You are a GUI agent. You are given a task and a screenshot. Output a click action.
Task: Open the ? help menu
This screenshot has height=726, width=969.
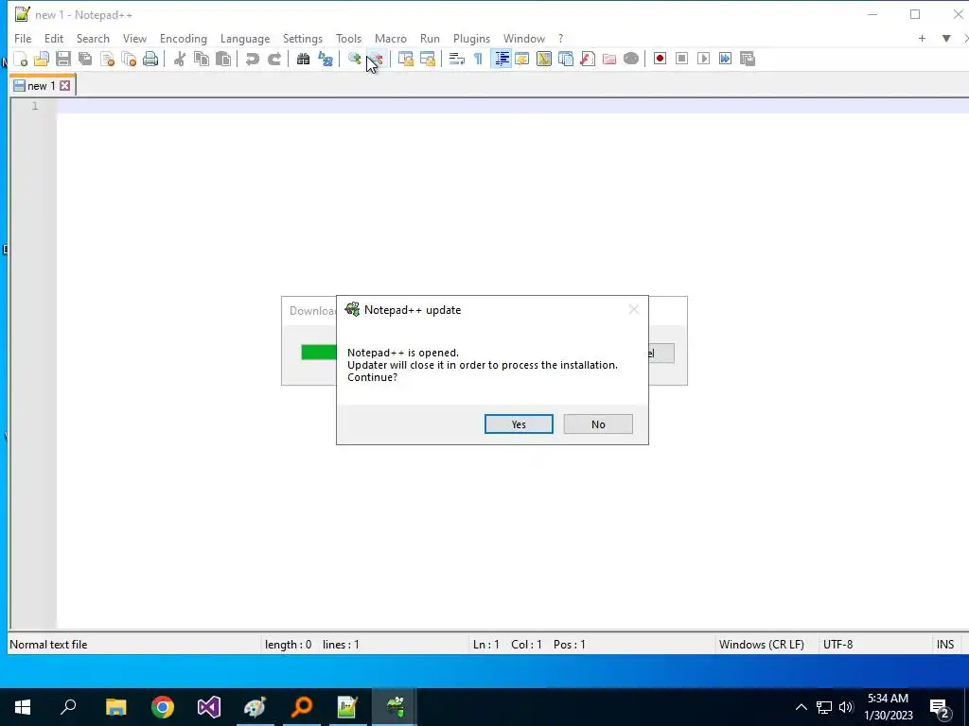560,38
